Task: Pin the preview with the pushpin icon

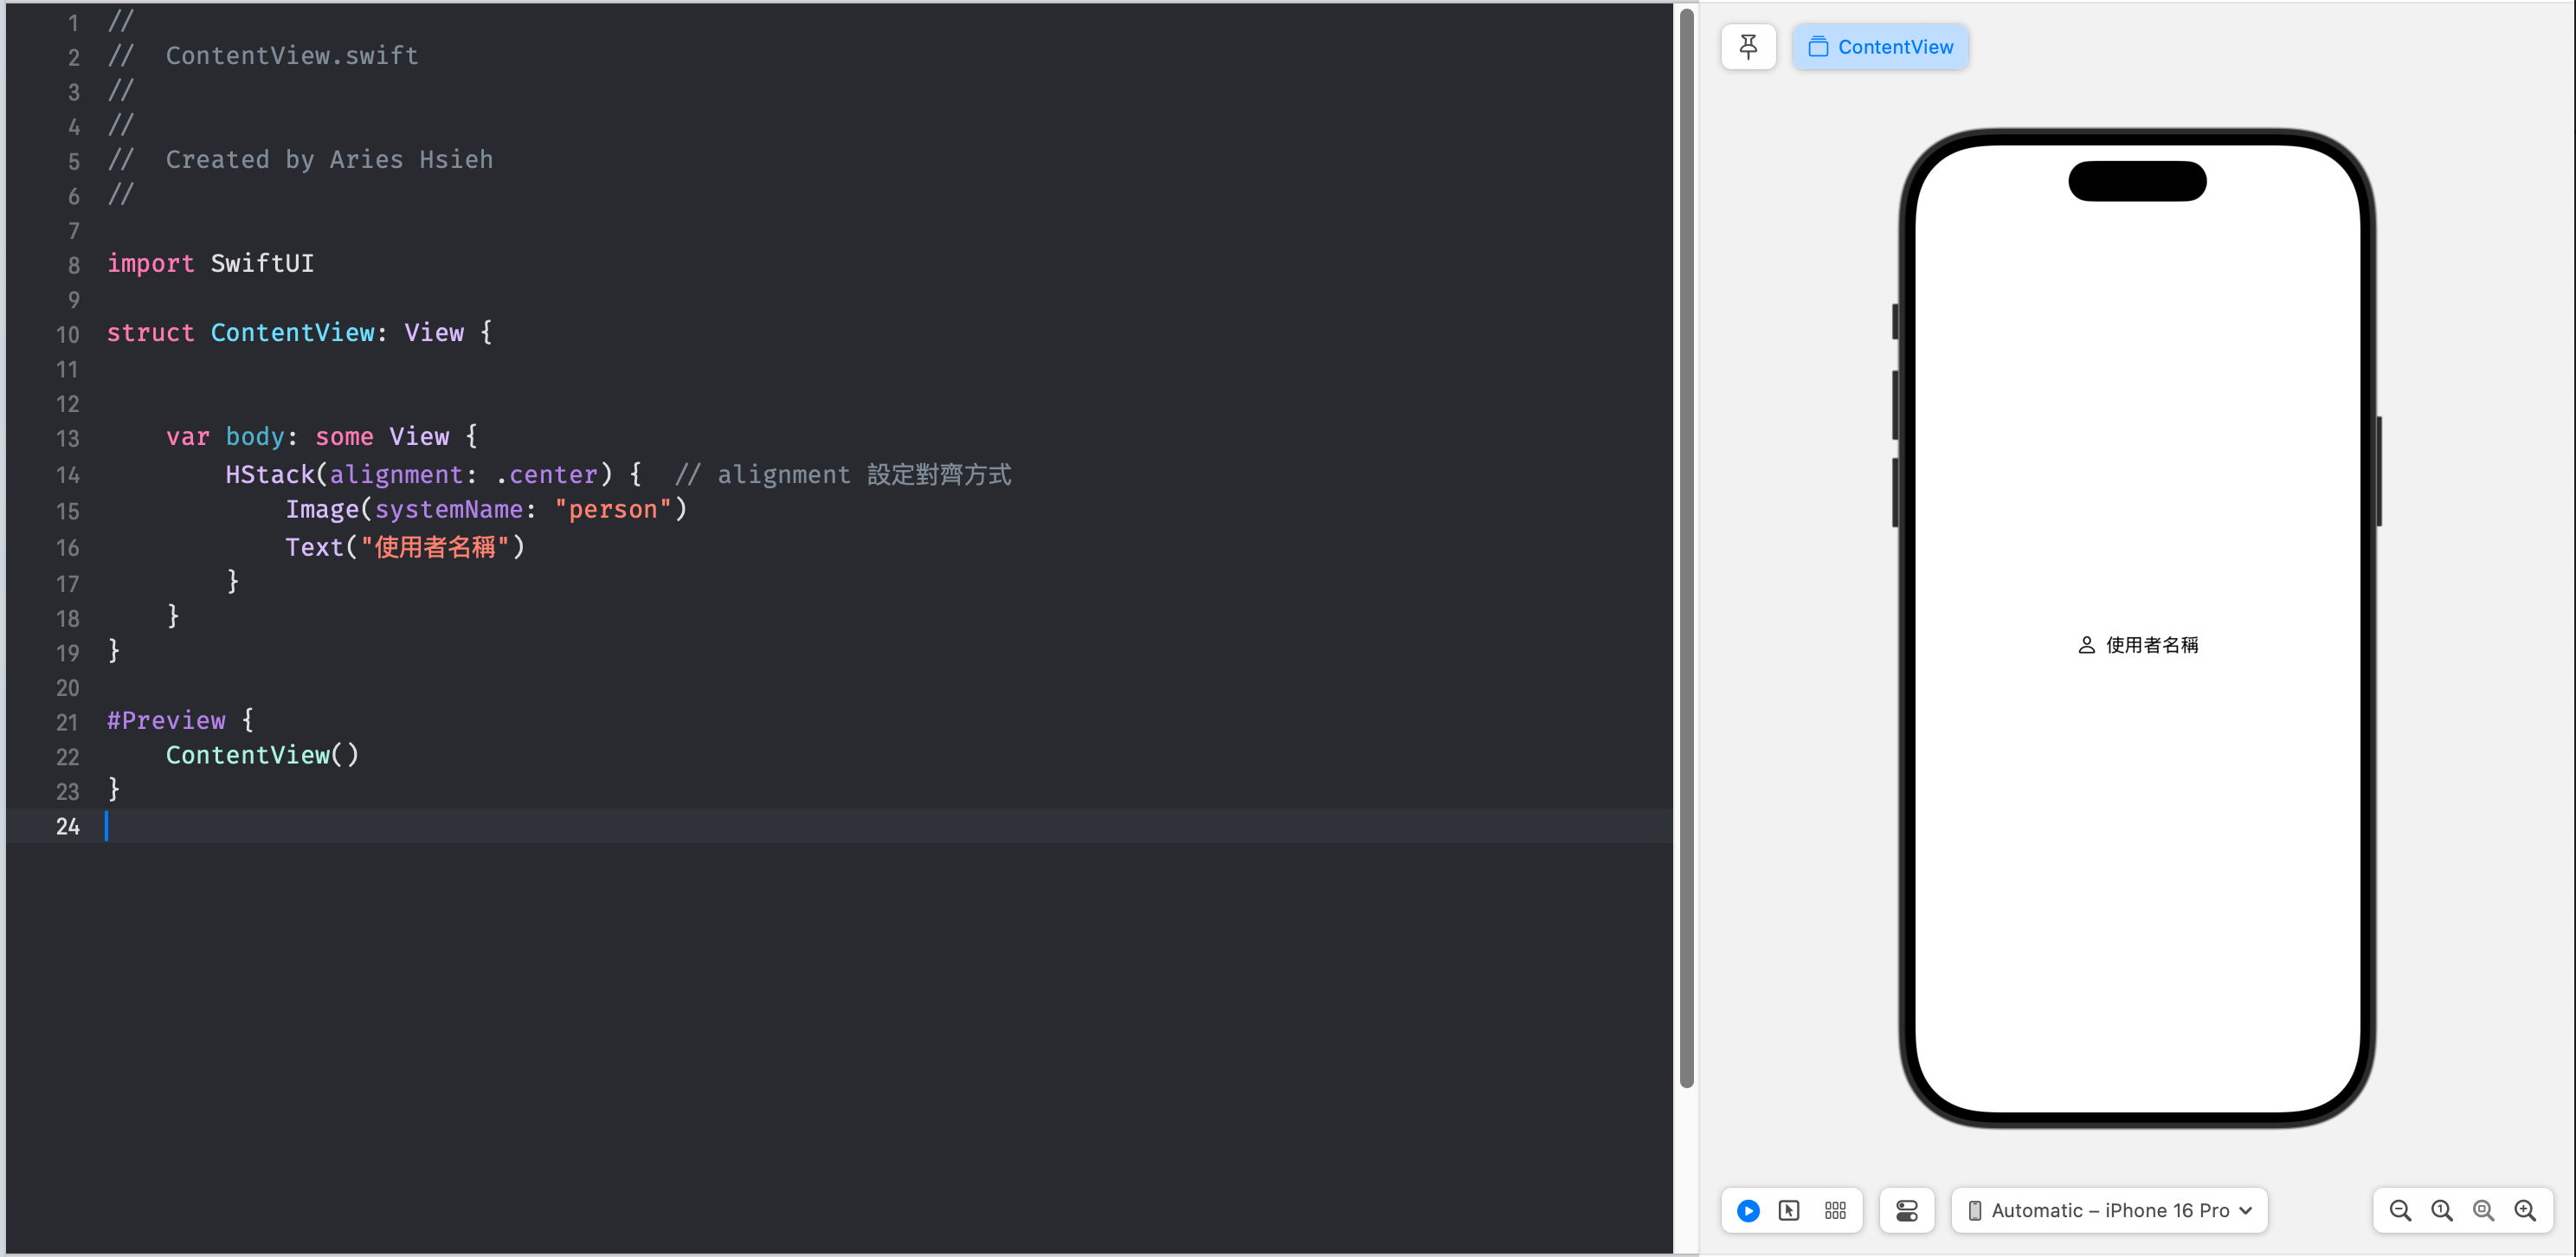Action: point(1748,47)
